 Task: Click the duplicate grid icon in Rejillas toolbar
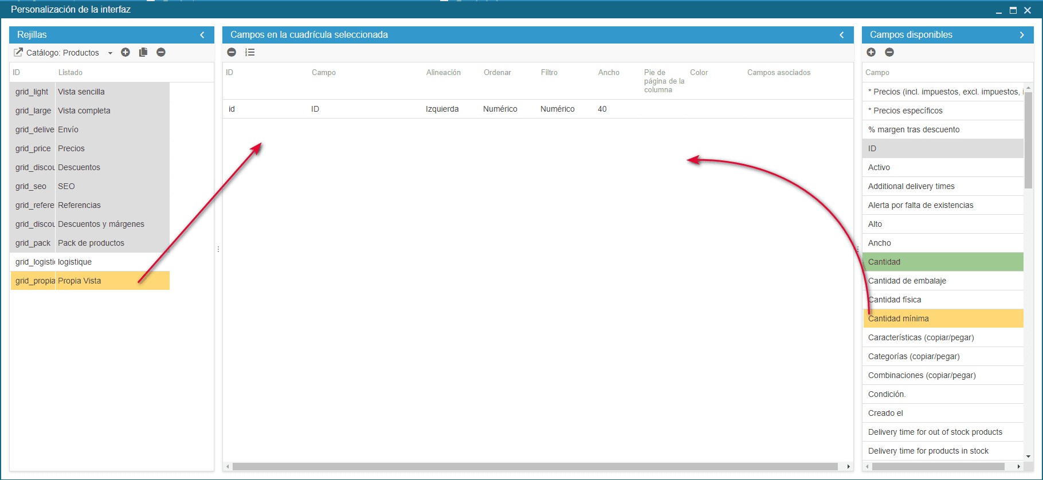[x=143, y=52]
